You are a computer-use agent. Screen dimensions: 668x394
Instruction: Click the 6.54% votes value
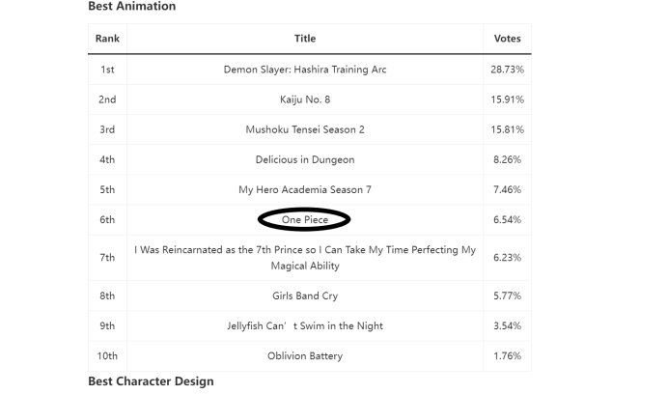(508, 219)
